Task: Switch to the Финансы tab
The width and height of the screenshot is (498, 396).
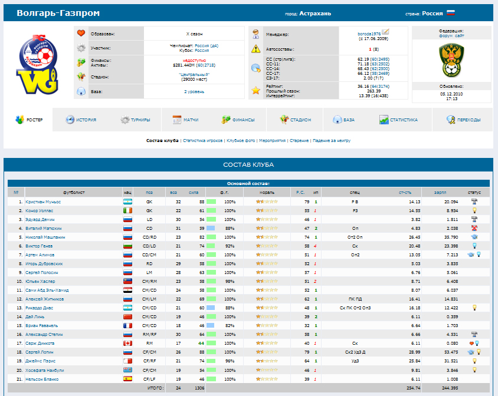Action: pos(238,120)
